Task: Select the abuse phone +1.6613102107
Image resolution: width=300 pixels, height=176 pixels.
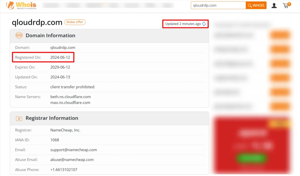Action: pos(64,170)
